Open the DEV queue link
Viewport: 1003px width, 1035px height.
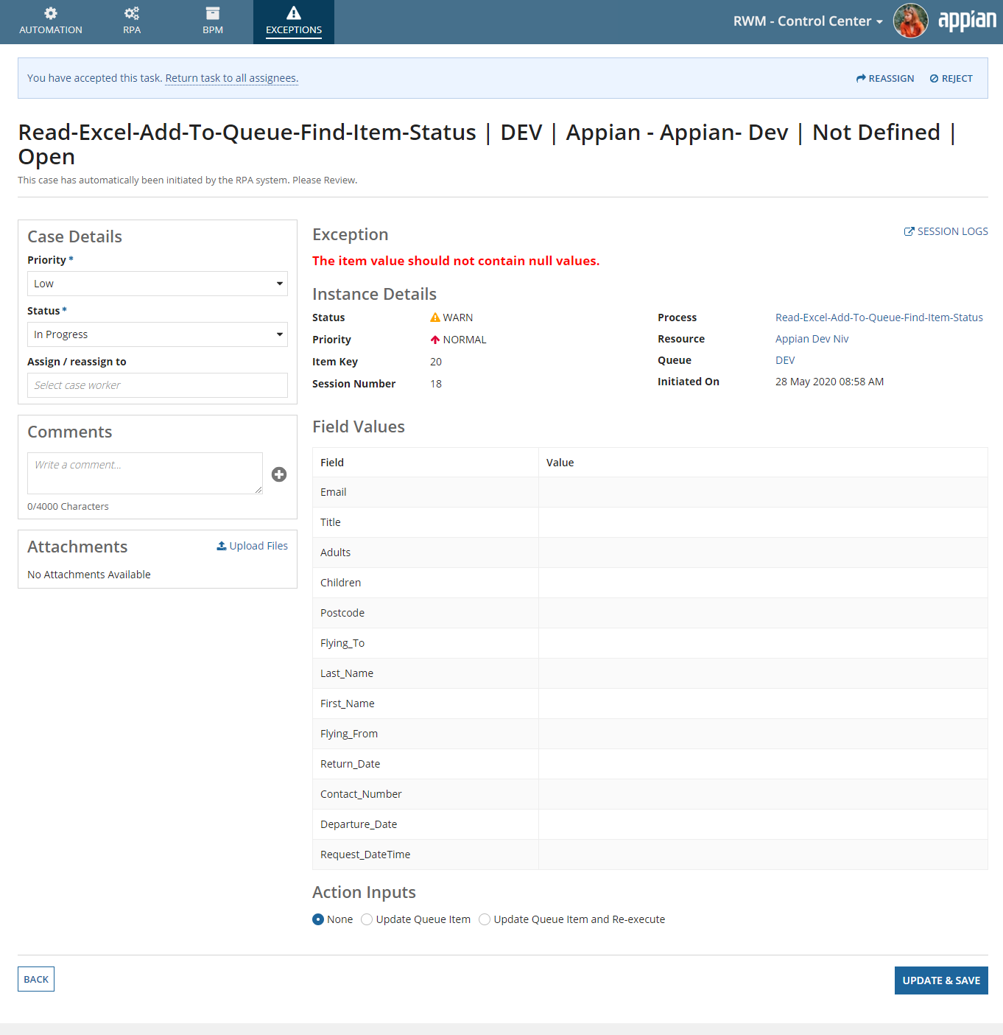pyautogui.click(x=785, y=360)
